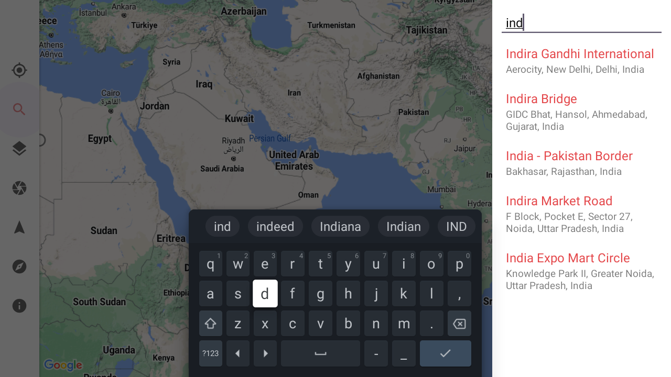Tap the cursor-left arrow key
The width and height of the screenshot is (671, 377).
point(238,353)
